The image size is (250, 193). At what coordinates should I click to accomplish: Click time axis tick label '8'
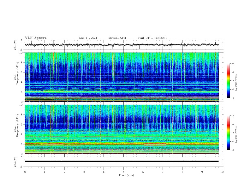(x=182, y=172)
